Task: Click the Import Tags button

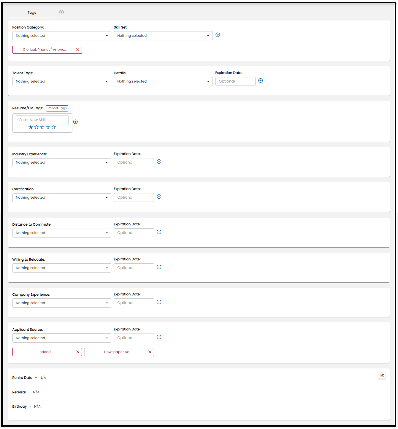Action: [x=57, y=108]
